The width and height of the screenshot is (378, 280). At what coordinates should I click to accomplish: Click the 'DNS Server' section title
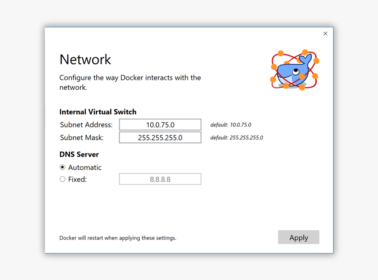[79, 154]
